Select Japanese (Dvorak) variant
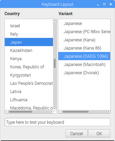 [84, 73]
